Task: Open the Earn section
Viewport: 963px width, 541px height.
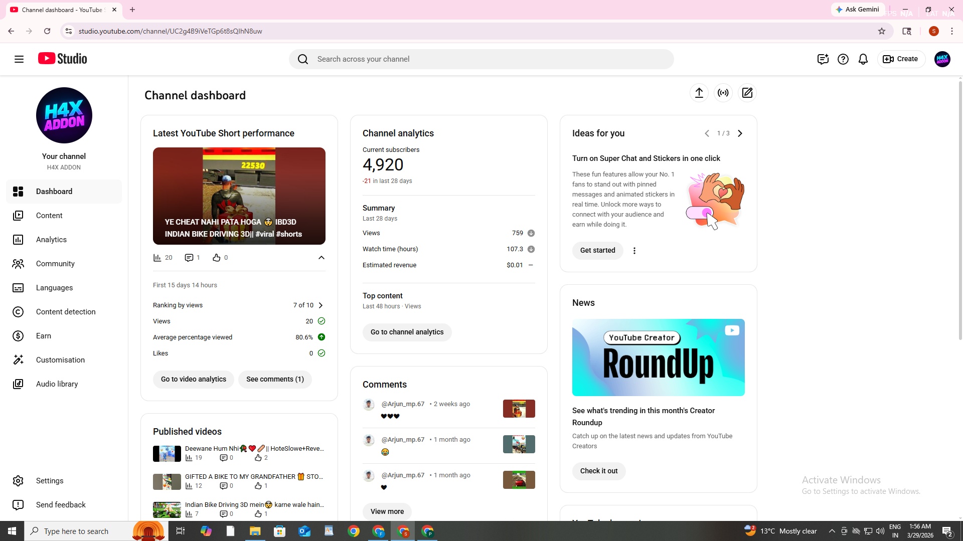Action: pyautogui.click(x=43, y=336)
